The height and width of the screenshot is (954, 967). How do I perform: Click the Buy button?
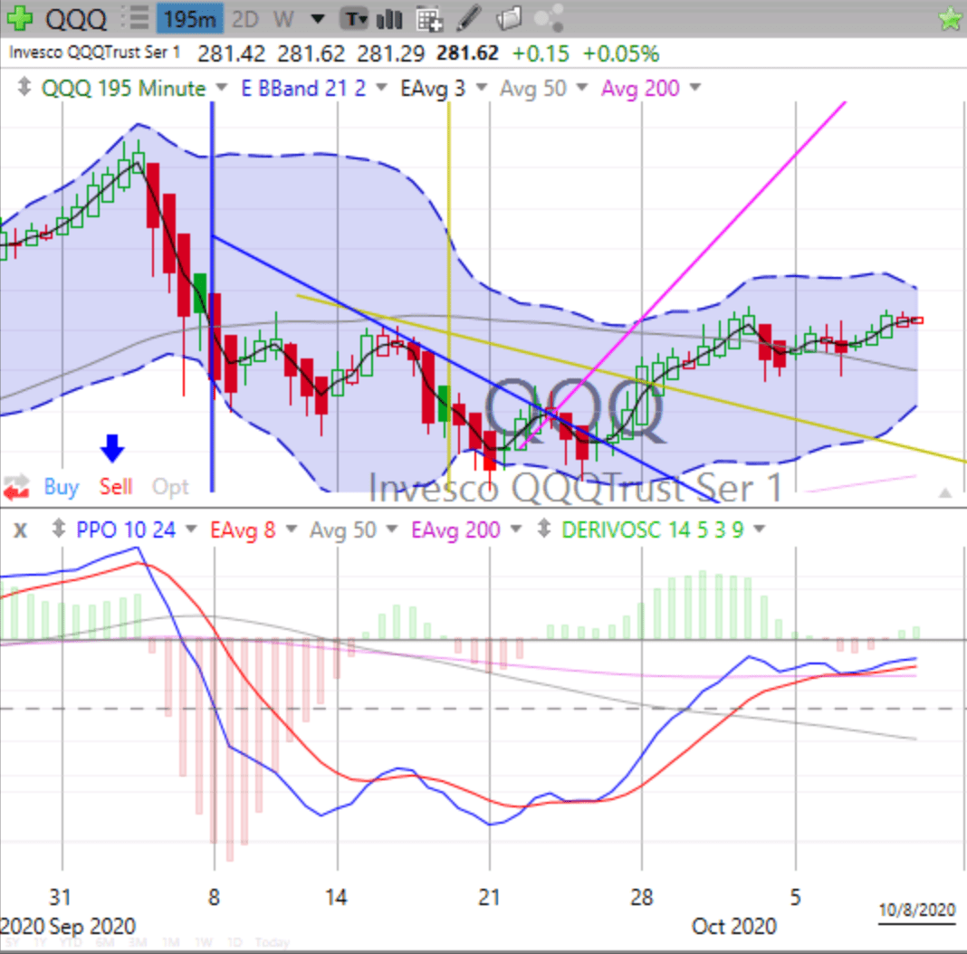coord(62,487)
